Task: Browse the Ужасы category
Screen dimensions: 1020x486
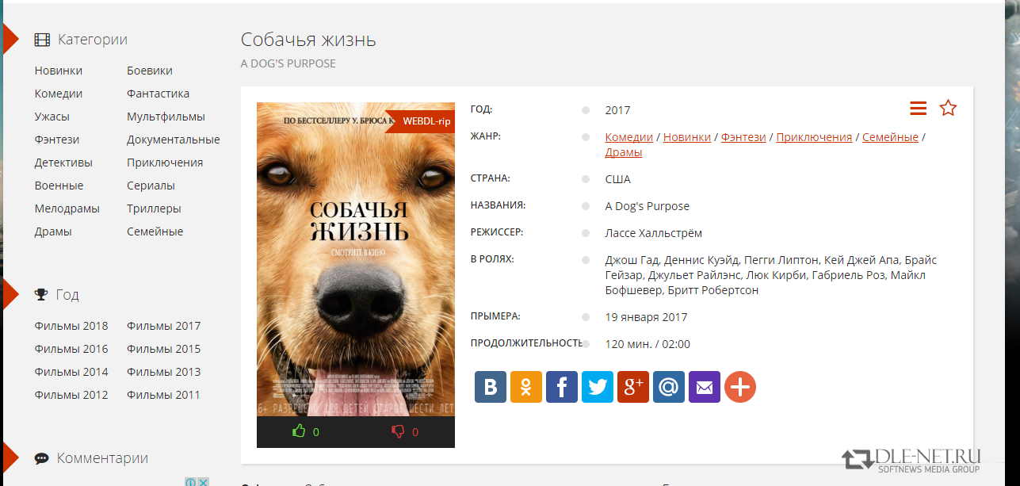Action: 52,117
